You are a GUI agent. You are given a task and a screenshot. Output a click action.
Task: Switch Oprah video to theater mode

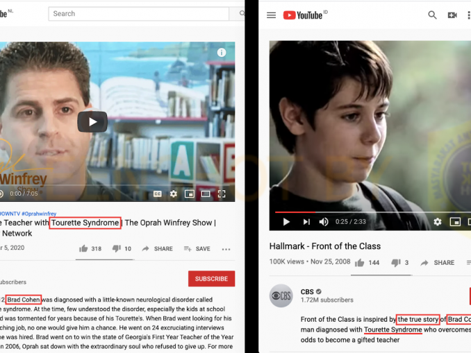pos(206,194)
